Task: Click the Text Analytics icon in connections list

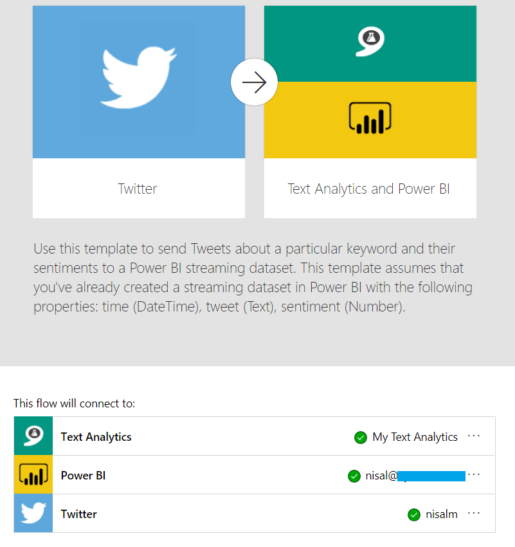Action: pos(33,436)
